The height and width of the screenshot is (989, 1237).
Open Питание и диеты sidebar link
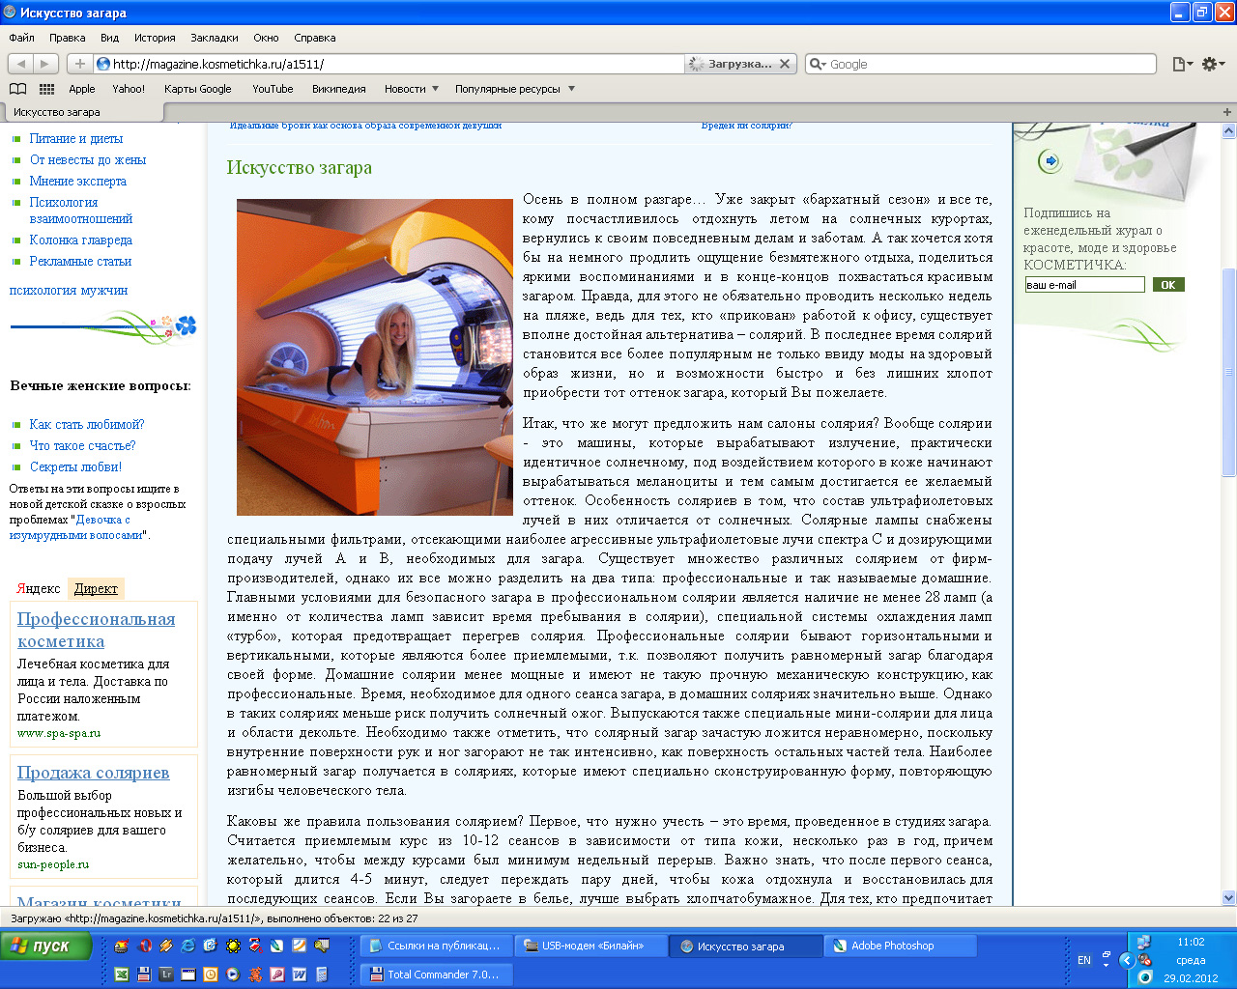coord(76,139)
